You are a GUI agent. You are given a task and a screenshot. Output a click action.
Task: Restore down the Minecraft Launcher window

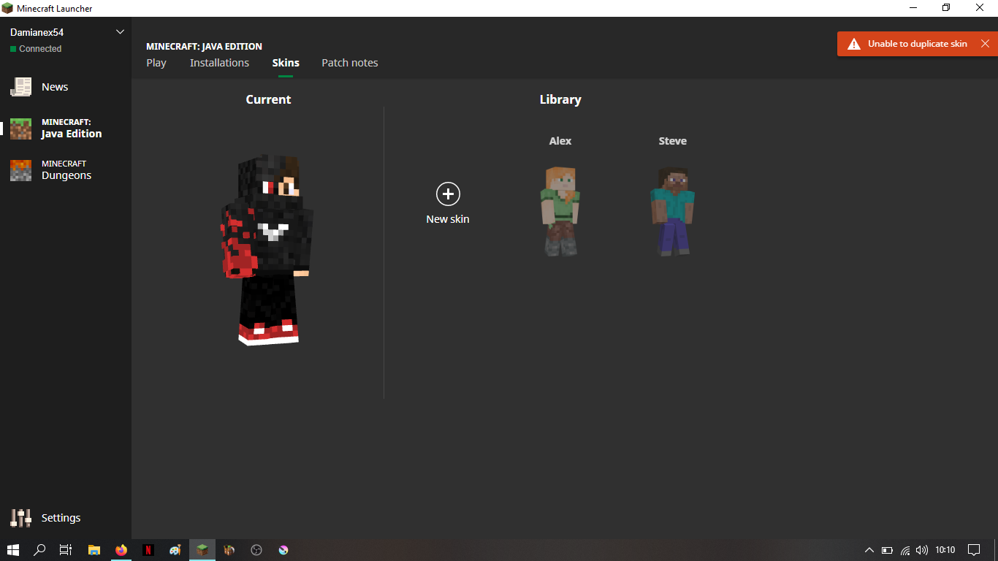click(947, 8)
